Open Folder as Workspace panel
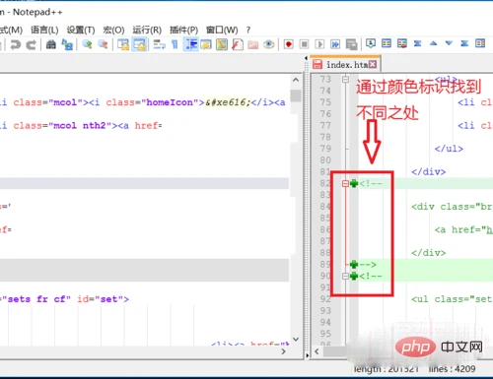 [x=252, y=44]
